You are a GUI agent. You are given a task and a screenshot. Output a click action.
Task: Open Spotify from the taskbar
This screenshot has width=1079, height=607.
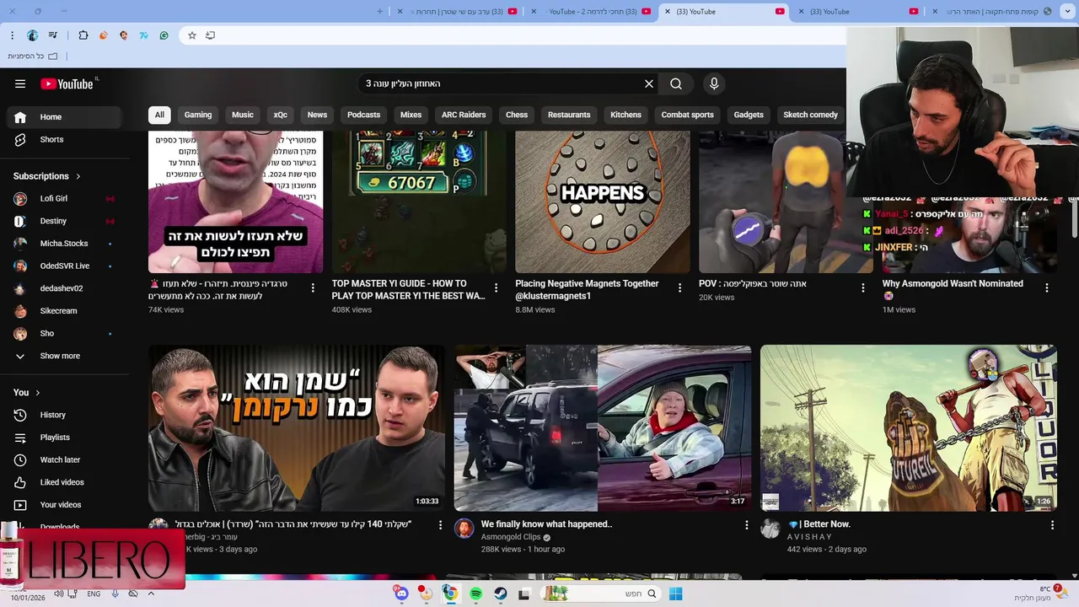pyautogui.click(x=476, y=594)
